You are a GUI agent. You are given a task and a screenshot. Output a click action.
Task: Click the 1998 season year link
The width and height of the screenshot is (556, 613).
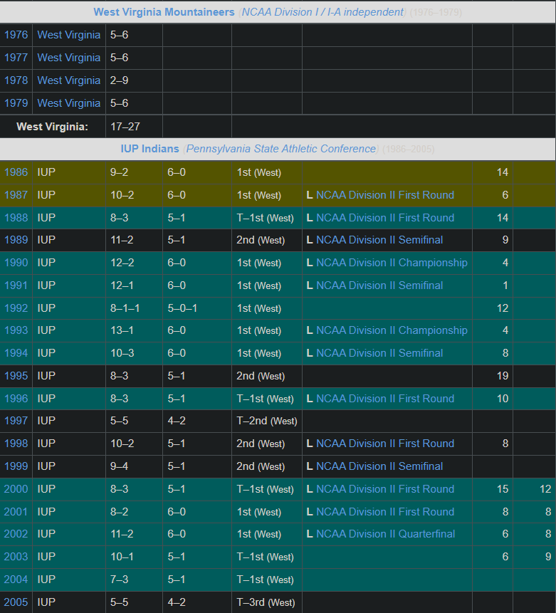(16, 444)
